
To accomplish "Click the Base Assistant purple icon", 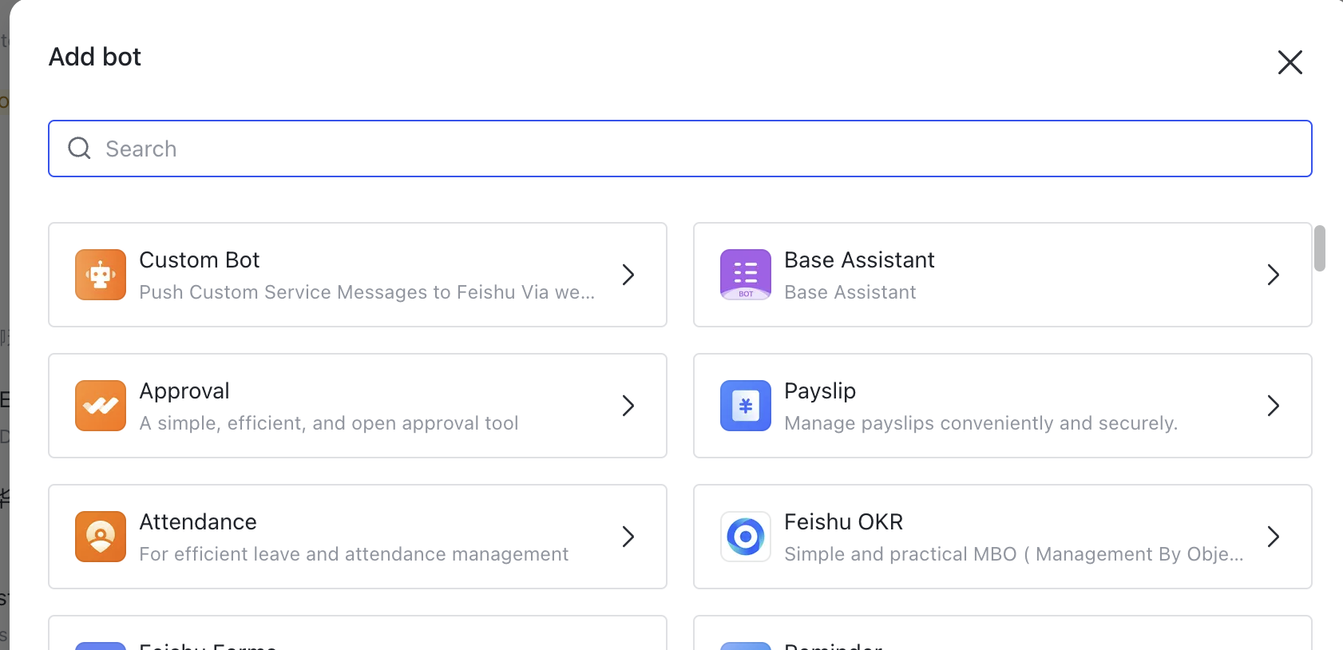I will coord(746,275).
